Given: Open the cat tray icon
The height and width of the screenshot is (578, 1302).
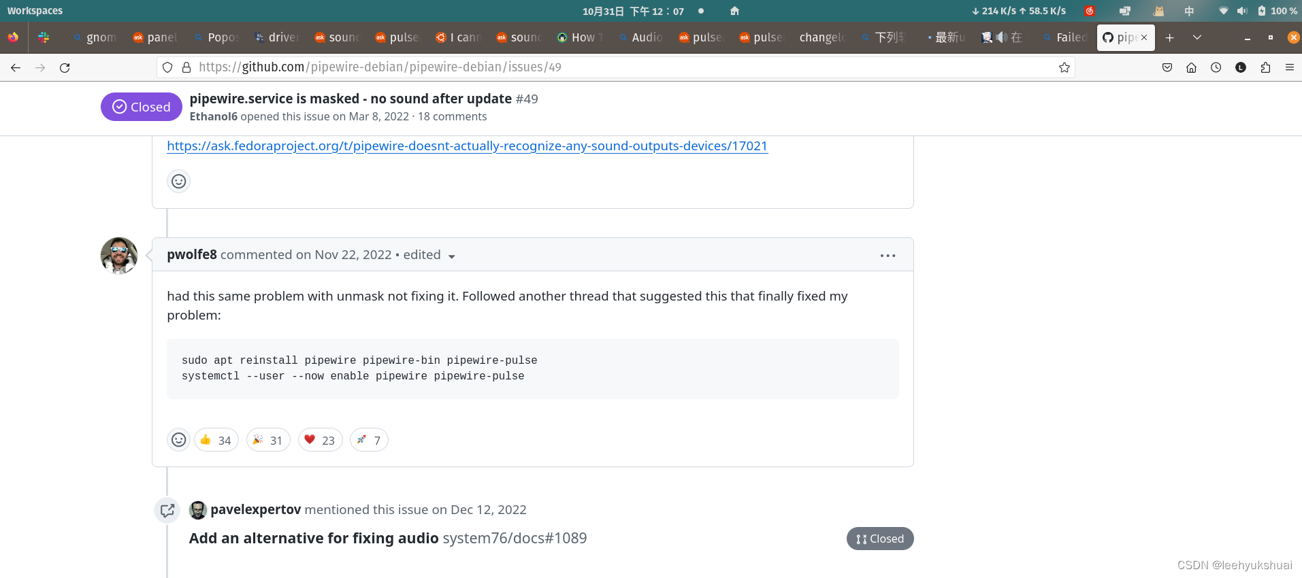Looking at the screenshot, I should click(x=1158, y=11).
